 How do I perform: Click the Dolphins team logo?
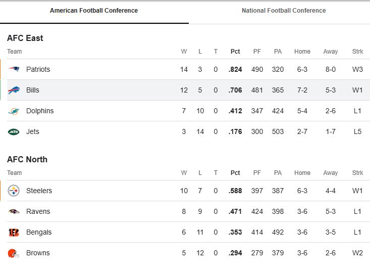pyautogui.click(x=14, y=111)
